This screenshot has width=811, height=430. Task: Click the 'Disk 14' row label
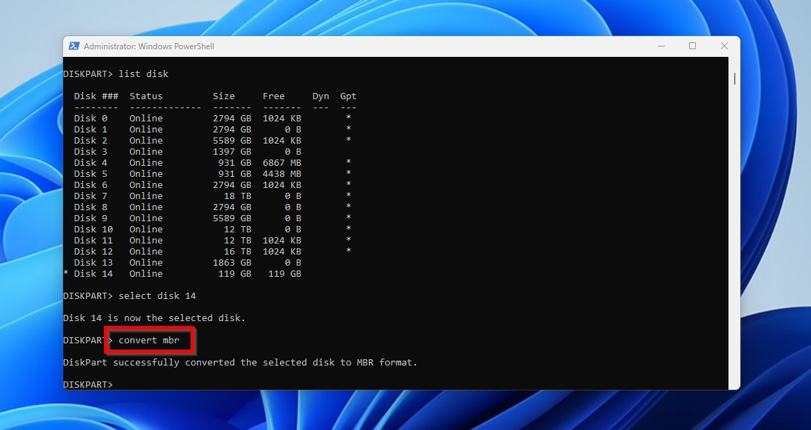pos(93,274)
